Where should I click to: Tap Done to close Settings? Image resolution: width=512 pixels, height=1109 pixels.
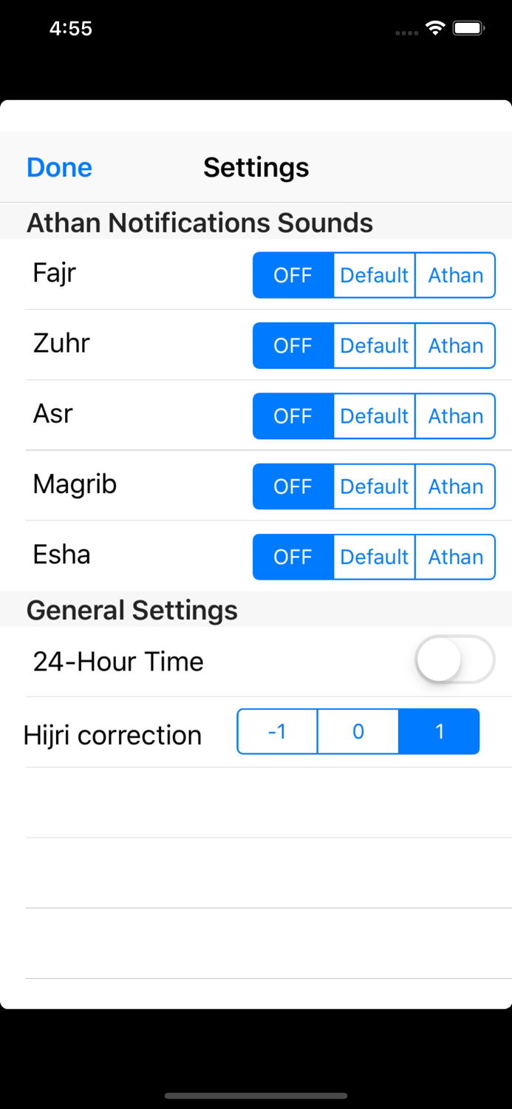click(x=58, y=167)
